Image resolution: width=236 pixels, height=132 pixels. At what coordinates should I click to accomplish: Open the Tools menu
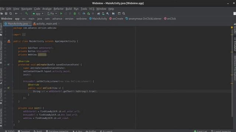click(x=84, y=9)
